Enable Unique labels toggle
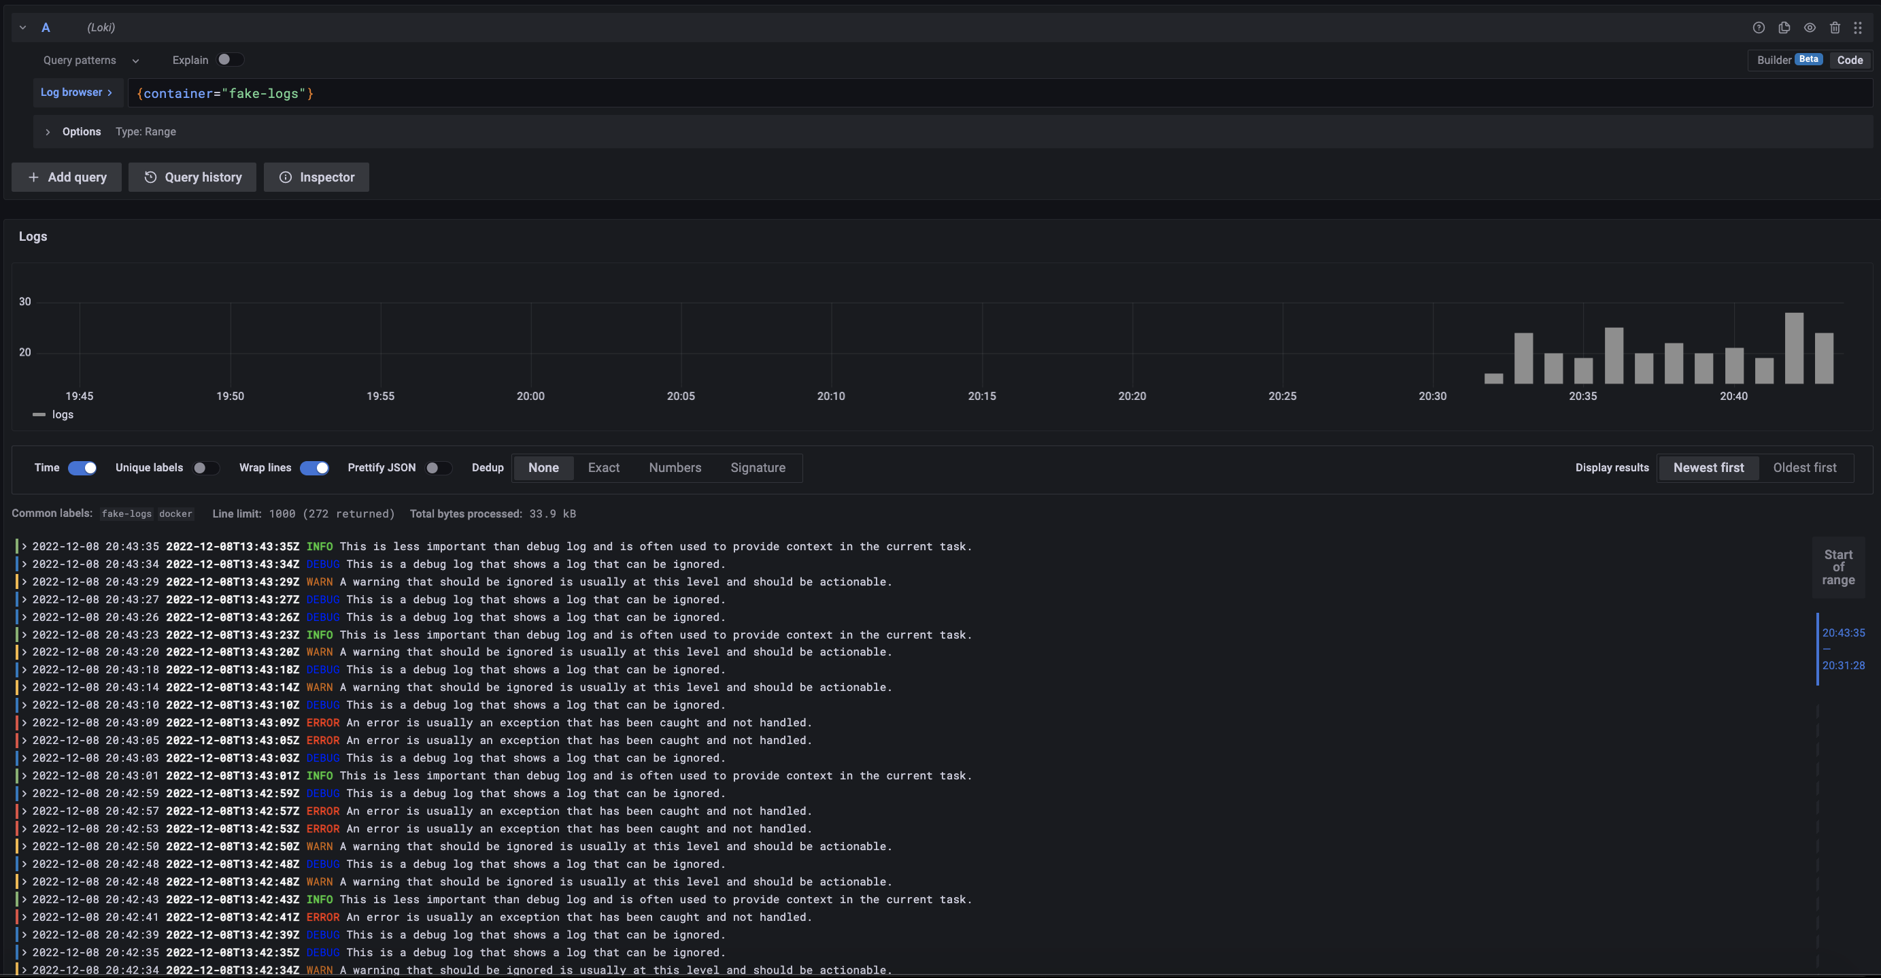This screenshot has height=978, width=1881. pos(205,468)
